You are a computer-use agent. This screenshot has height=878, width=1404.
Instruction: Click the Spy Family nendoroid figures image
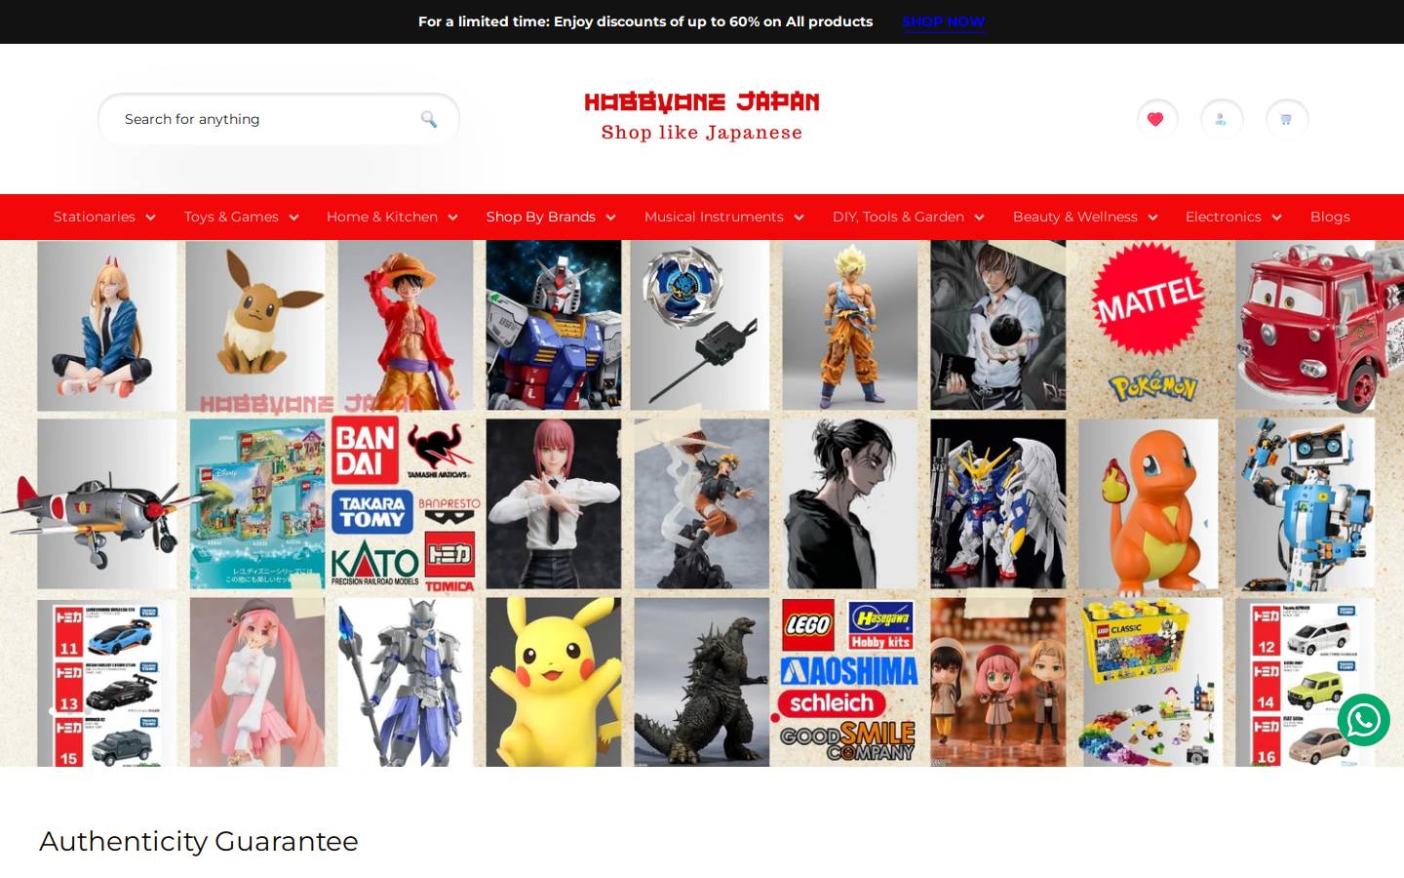click(x=997, y=681)
